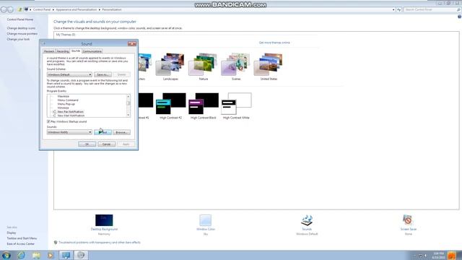
Task: Open Taskbar and Start Menu link
Action: pos(22,238)
